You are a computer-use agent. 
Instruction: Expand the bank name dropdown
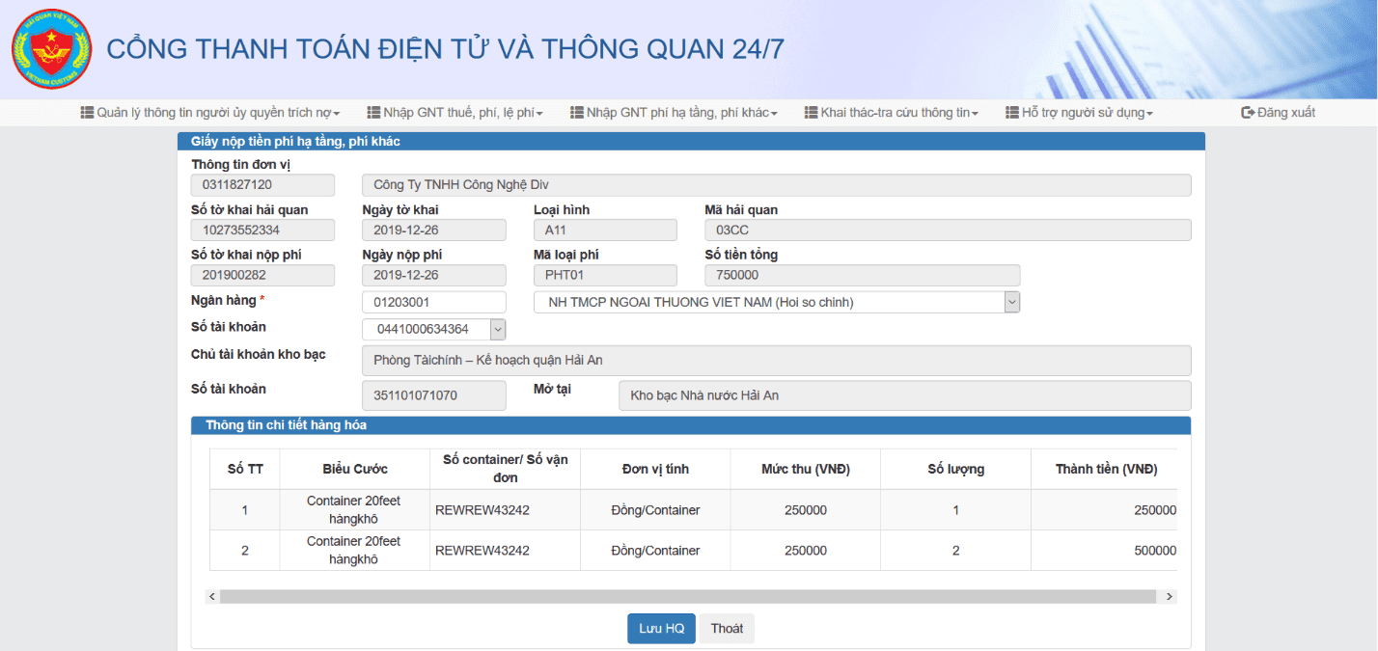(x=1011, y=302)
